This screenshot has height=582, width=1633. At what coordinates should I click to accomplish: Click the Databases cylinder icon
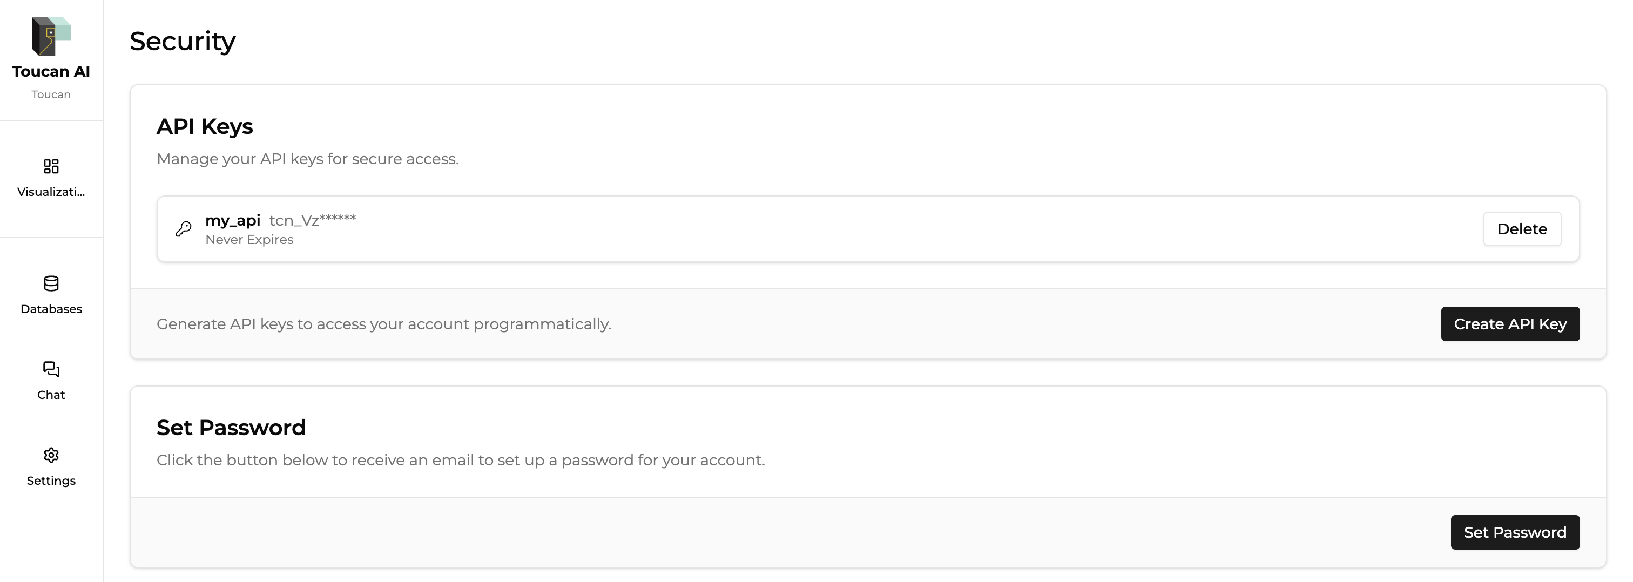click(x=51, y=283)
